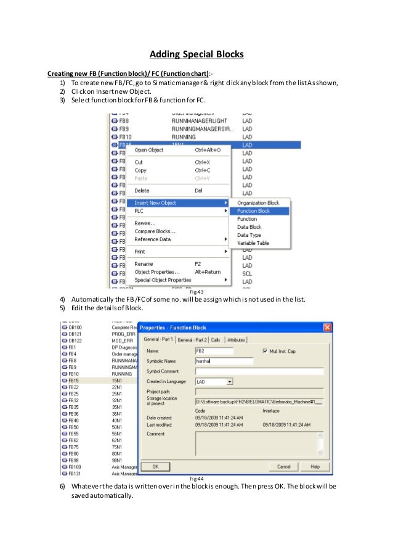Close the Properties - Function Block dialog

point(327,327)
